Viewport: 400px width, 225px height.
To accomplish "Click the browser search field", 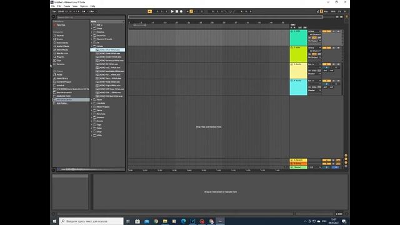I will [91, 17].
